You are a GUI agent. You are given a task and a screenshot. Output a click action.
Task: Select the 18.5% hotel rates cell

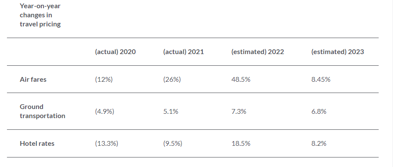click(241, 144)
